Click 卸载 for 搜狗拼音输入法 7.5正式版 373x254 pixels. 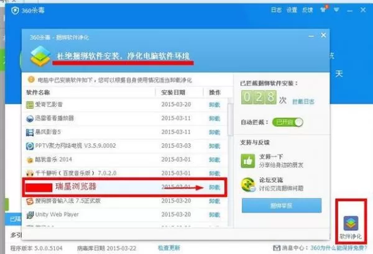pyautogui.click(x=214, y=201)
